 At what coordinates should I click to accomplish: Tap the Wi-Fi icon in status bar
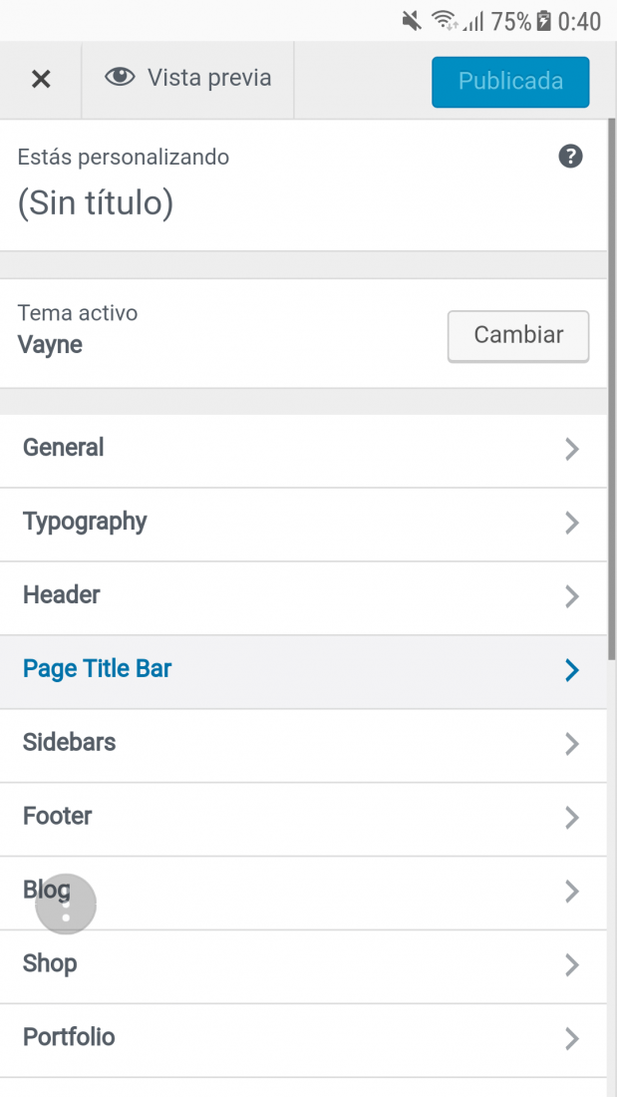click(x=445, y=22)
